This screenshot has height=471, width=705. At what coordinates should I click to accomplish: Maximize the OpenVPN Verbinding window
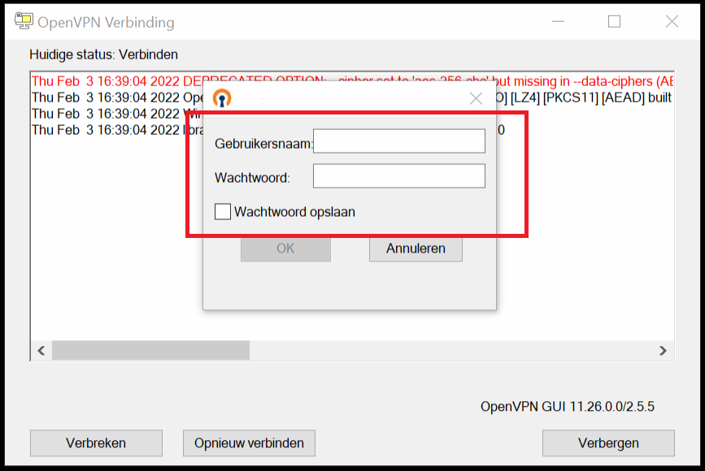point(614,22)
